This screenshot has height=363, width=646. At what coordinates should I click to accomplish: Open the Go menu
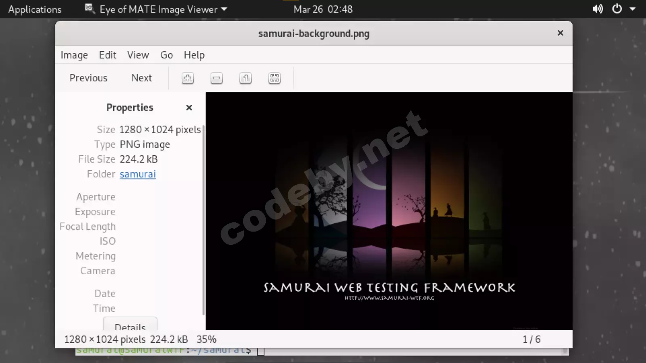click(166, 55)
